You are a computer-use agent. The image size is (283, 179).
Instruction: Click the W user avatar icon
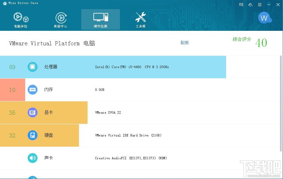click(264, 18)
